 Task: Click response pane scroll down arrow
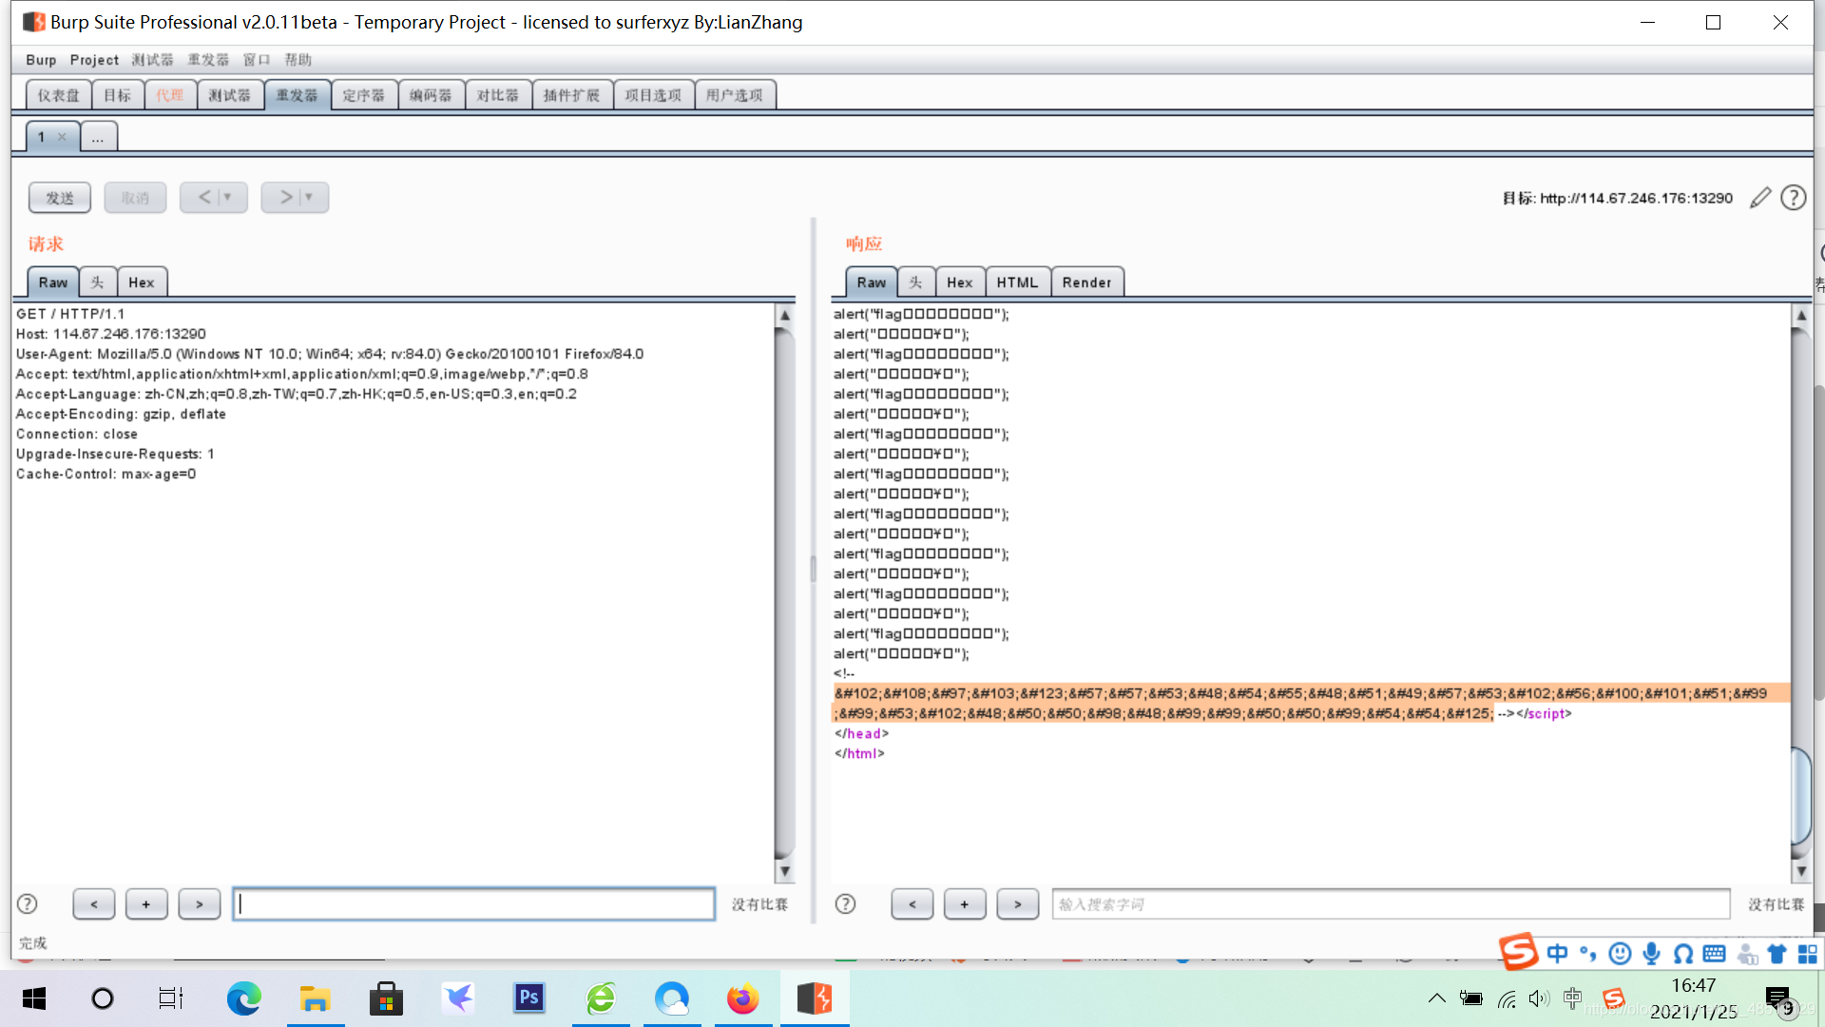coord(1800,871)
